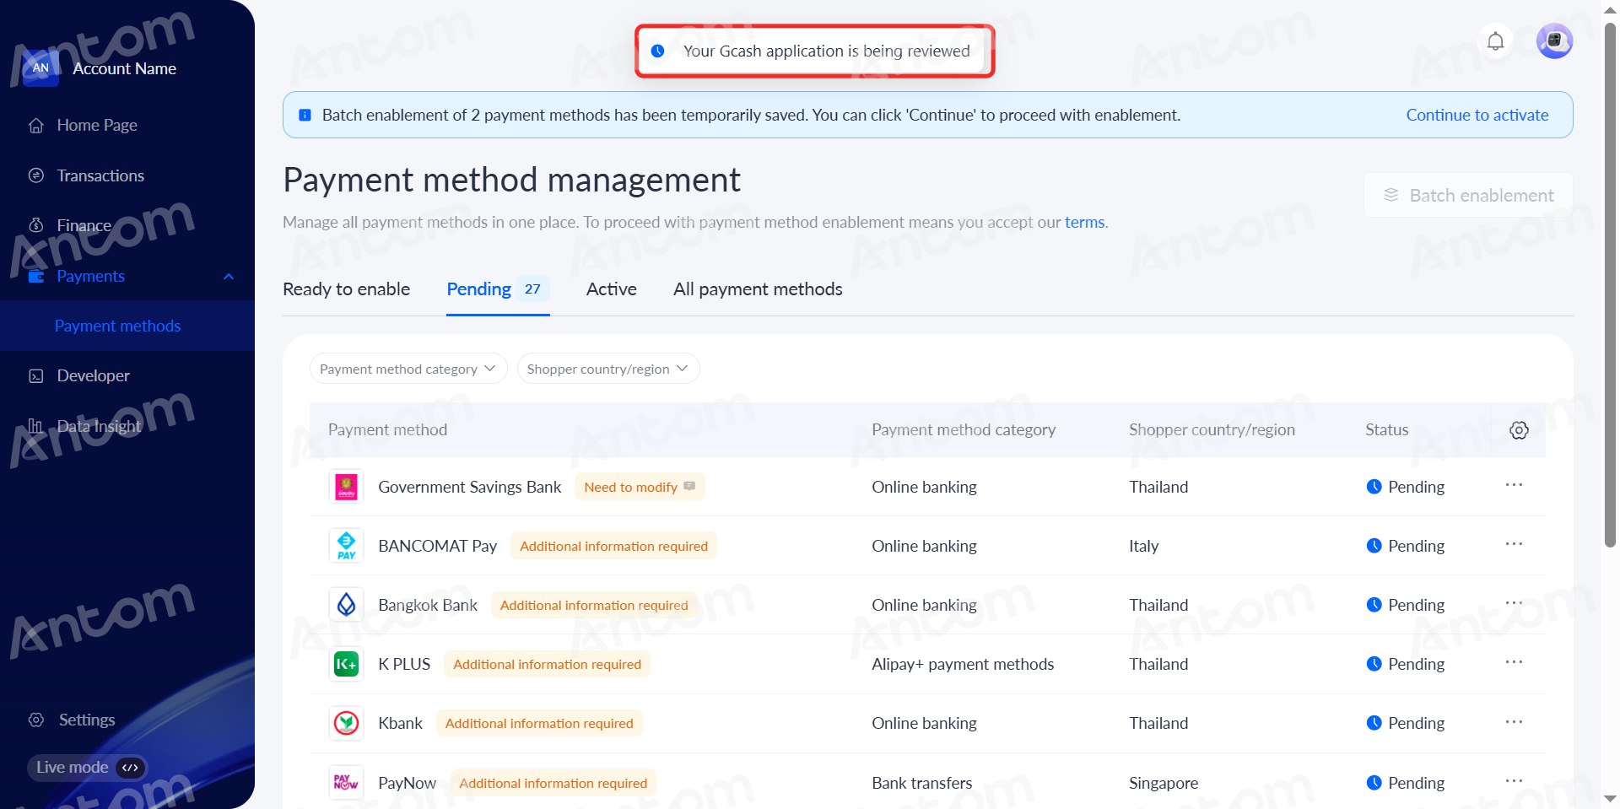
Task: Click the Government Savings Bank name
Action: coord(469,487)
